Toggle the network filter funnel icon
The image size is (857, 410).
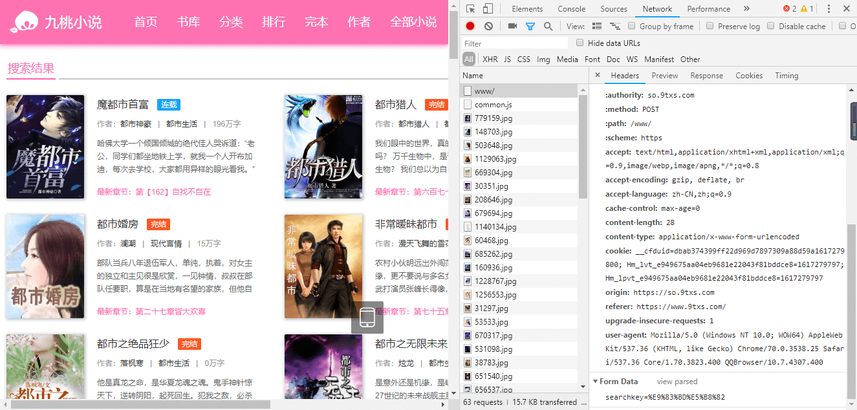(x=530, y=27)
